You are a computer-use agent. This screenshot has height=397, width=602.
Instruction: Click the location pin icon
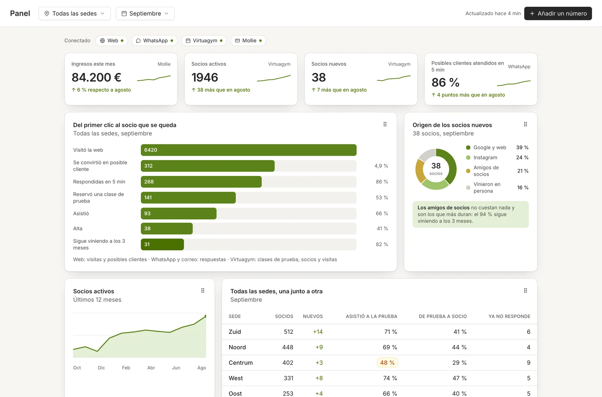pos(47,14)
